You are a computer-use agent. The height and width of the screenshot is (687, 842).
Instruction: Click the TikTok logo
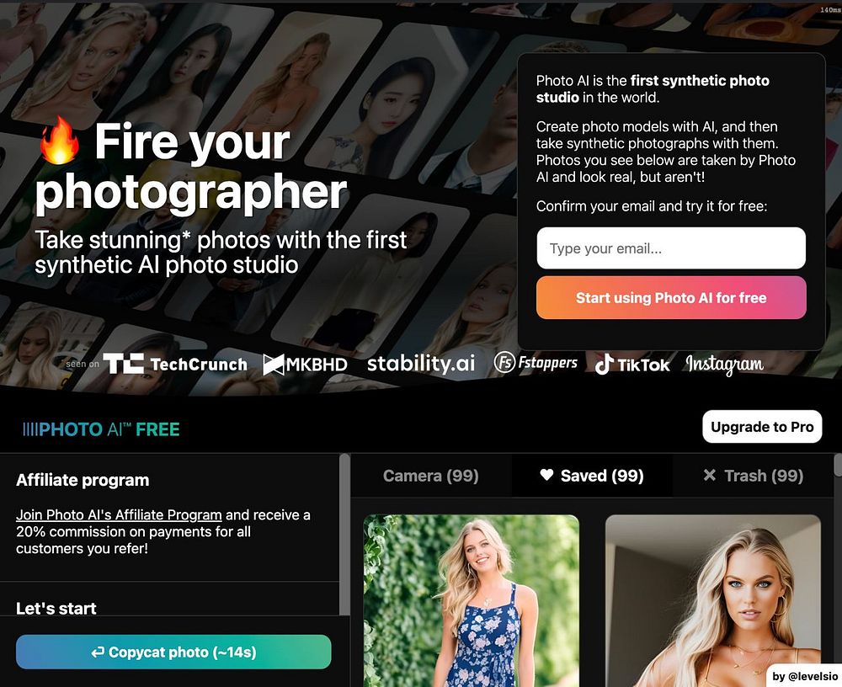point(632,365)
